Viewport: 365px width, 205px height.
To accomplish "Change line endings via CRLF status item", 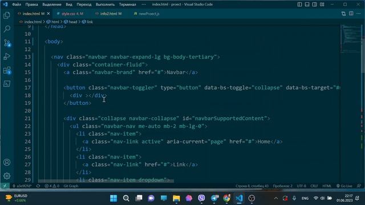I will [314, 186].
